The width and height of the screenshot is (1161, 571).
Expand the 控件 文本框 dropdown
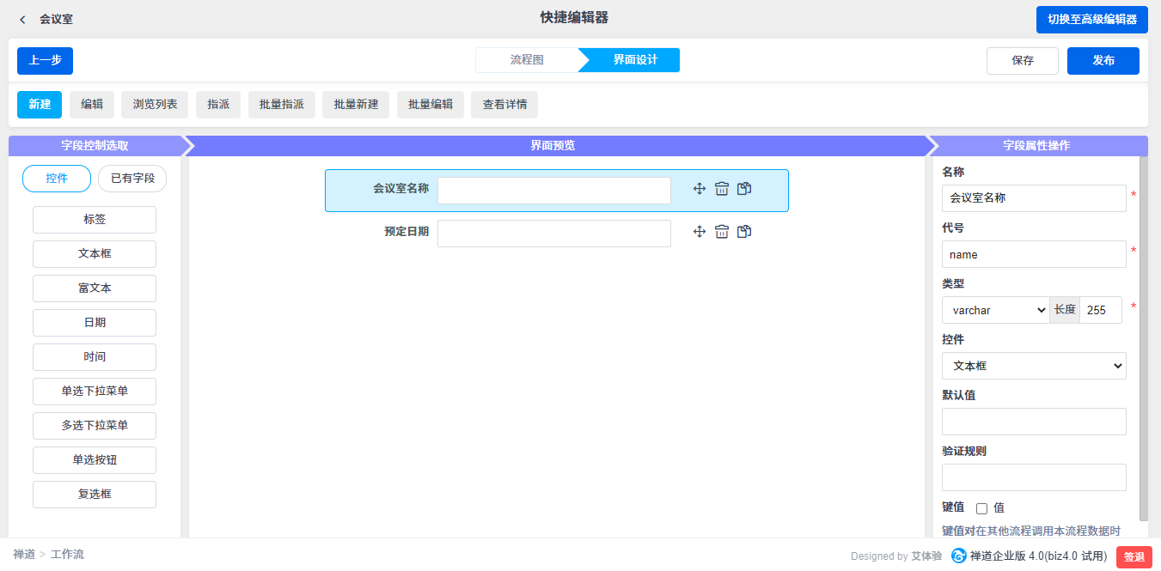1034,366
